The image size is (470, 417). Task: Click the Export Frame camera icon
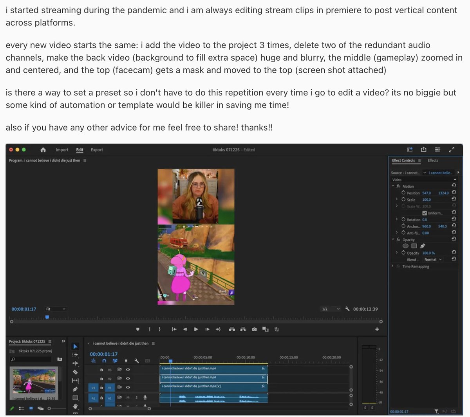pyautogui.click(x=254, y=329)
